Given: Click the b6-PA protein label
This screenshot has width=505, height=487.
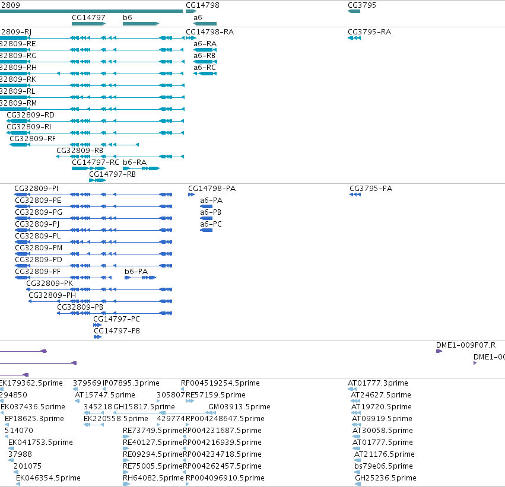Looking at the screenshot, I should point(136,272).
